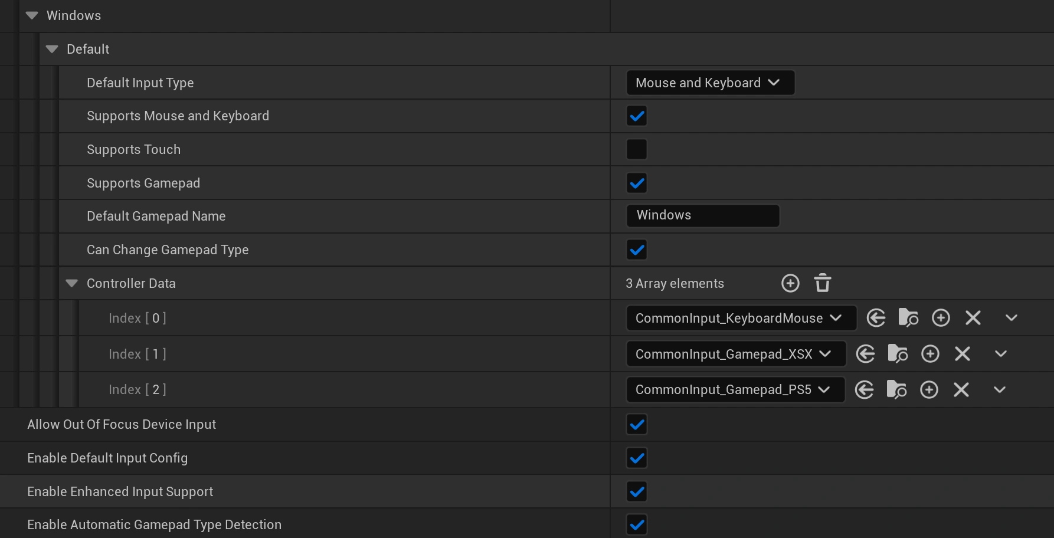
Task: Create new asset for Index 1
Action: pyautogui.click(x=930, y=354)
